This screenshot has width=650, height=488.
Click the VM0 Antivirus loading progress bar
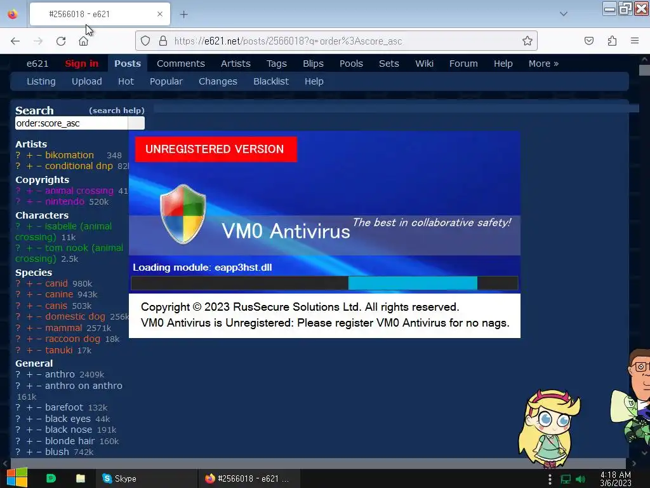[x=324, y=283]
